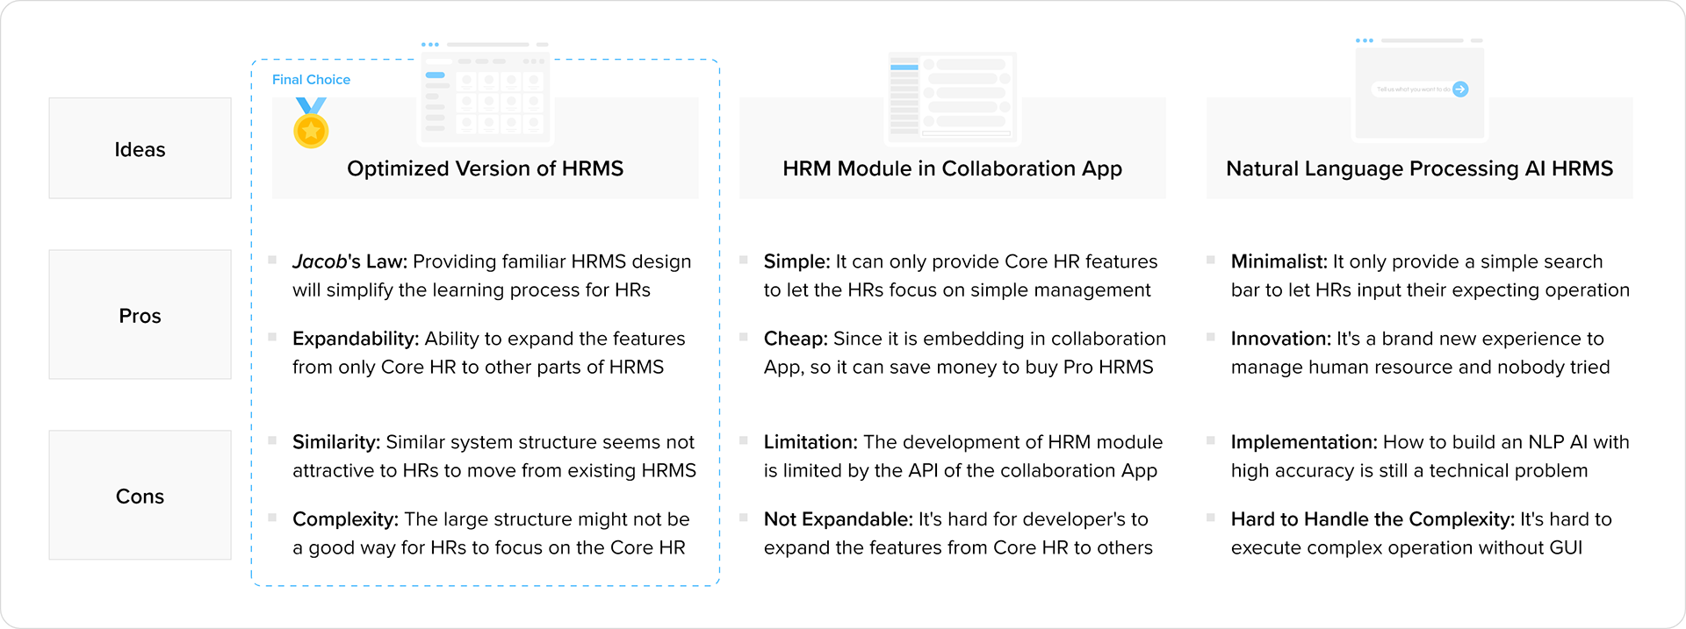Click the 'Jacob's Law:' pro text
The width and height of the screenshot is (1686, 629).
pos(349,261)
